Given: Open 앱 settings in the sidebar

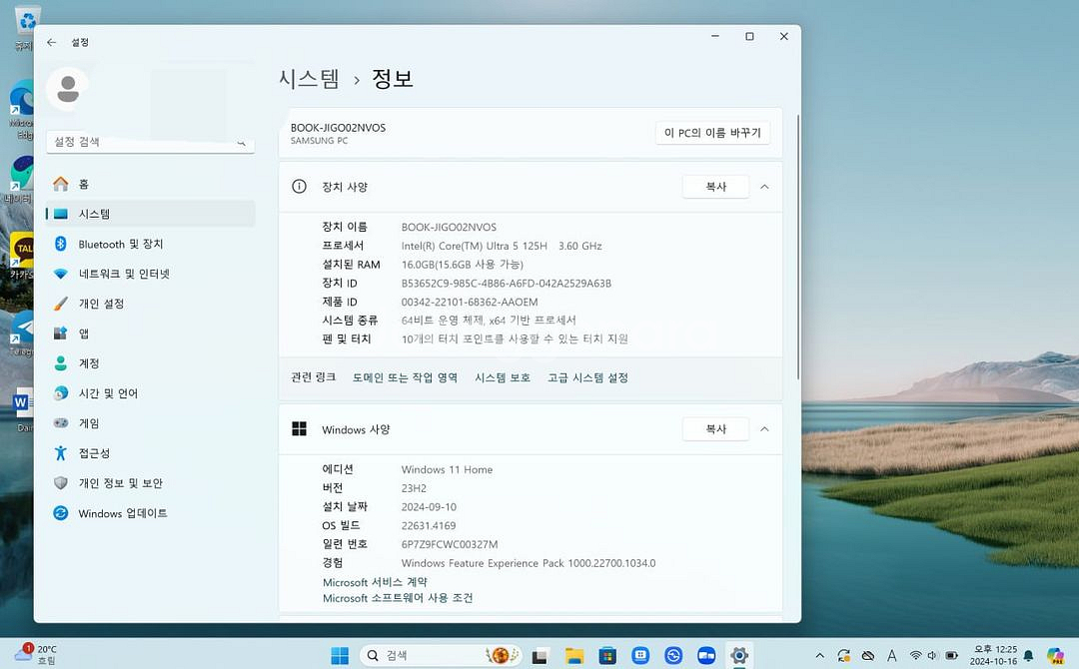Looking at the screenshot, I should point(150,334).
